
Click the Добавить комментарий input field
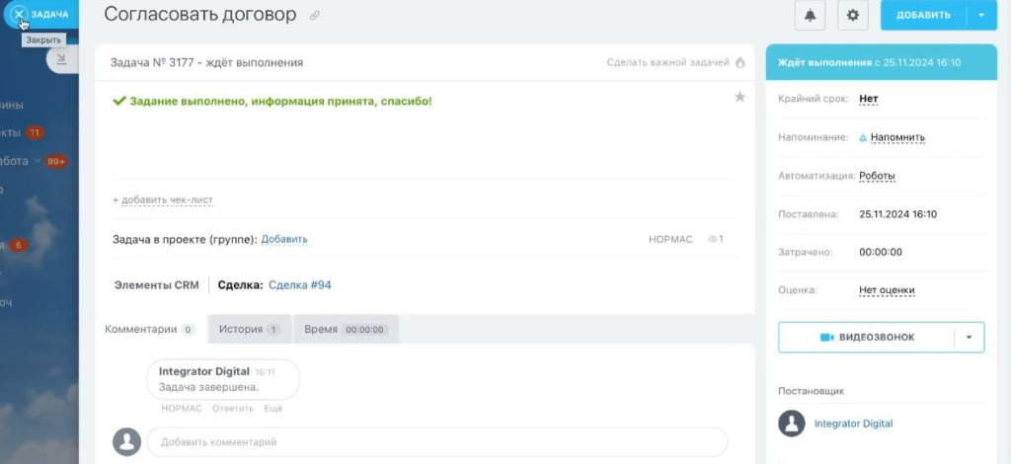436,442
